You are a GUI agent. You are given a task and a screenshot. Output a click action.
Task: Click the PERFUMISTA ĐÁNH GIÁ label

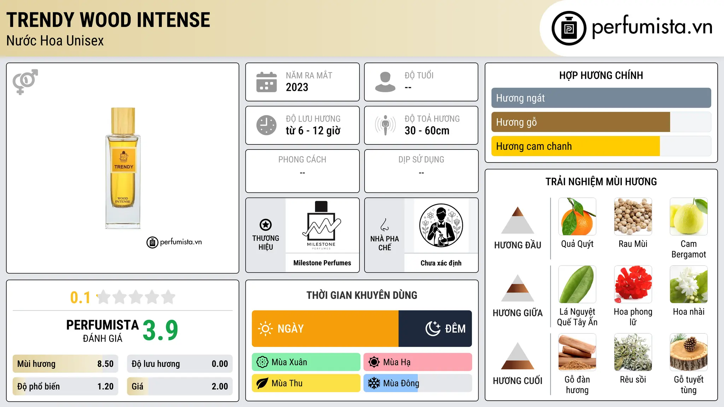103,331
